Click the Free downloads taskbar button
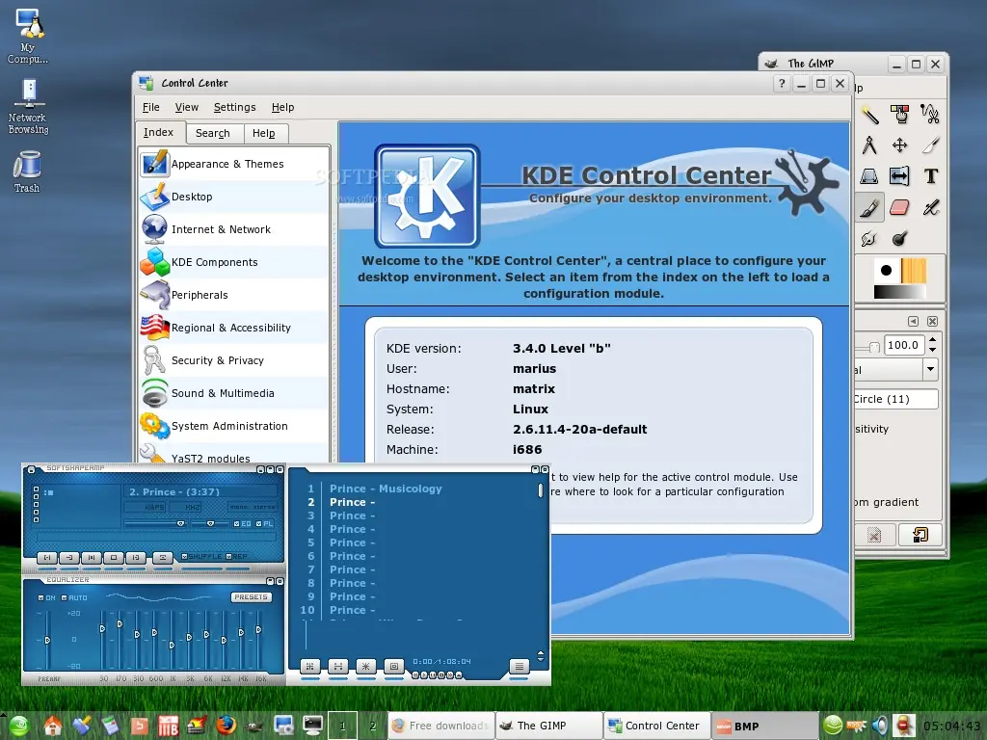 441,726
